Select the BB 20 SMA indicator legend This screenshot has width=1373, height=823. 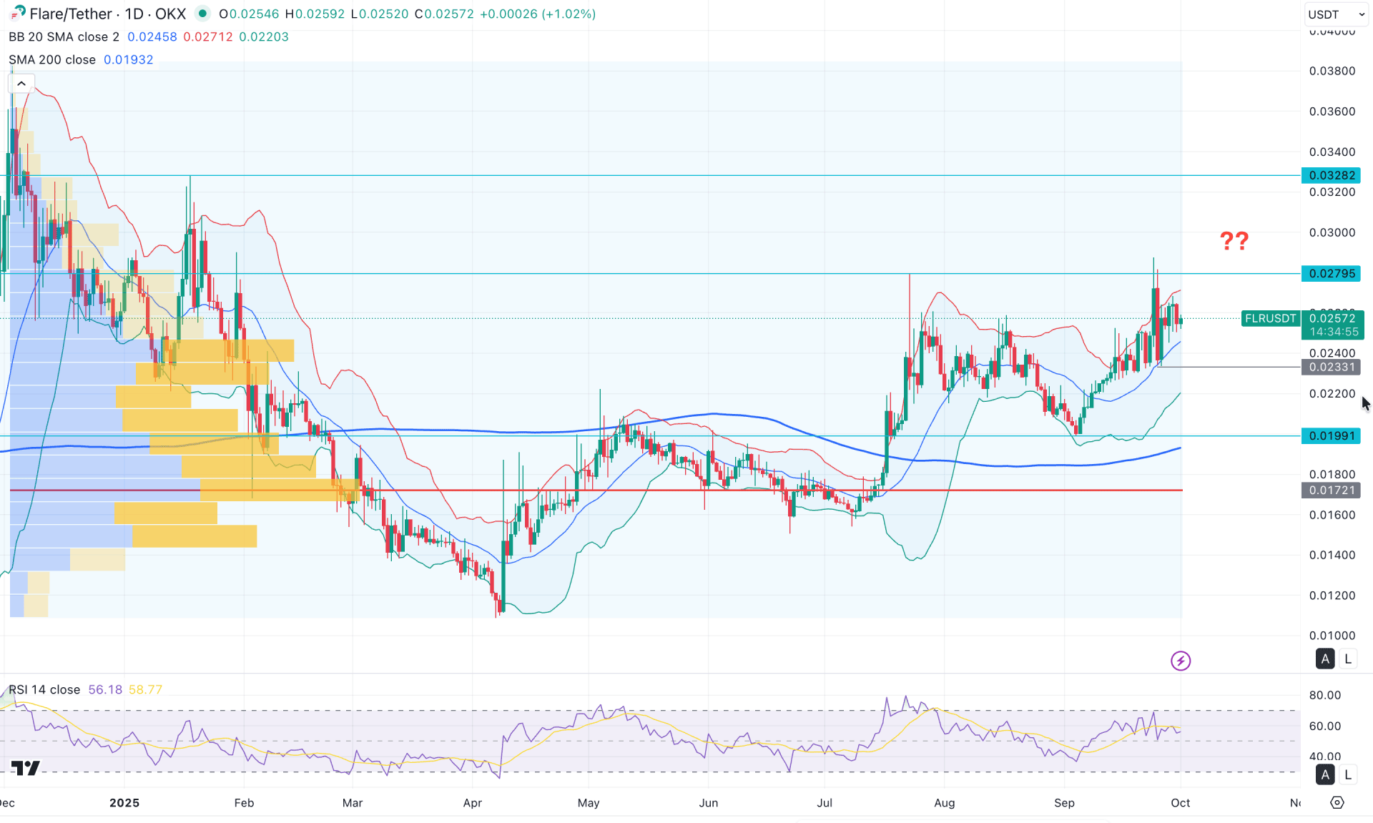pyautogui.click(x=64, y=36)
